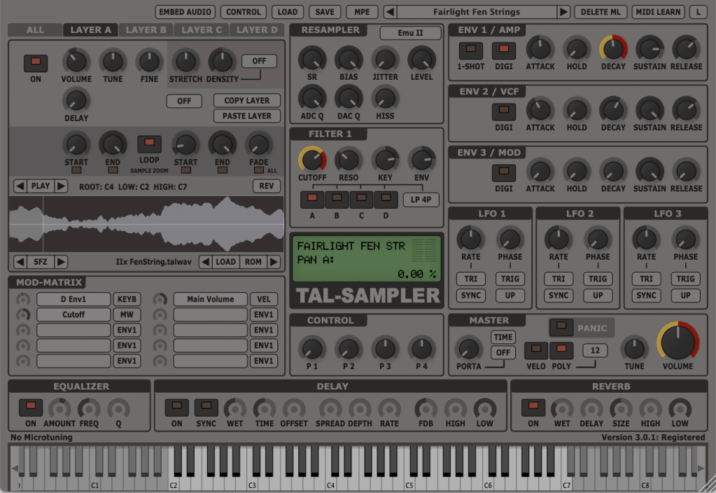The width and height of the screenshot is (716, 493).
Task: Click the Master VOLUME knob
Action: (678, 342)
